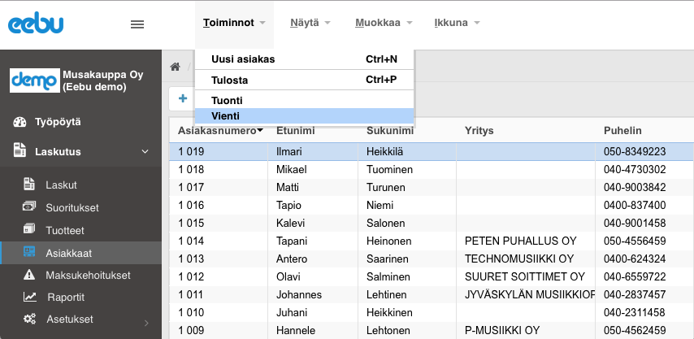Screen dimensions: 694x339
Task: Click the Suoritukset money icon
Action: [x=29, y=206]
